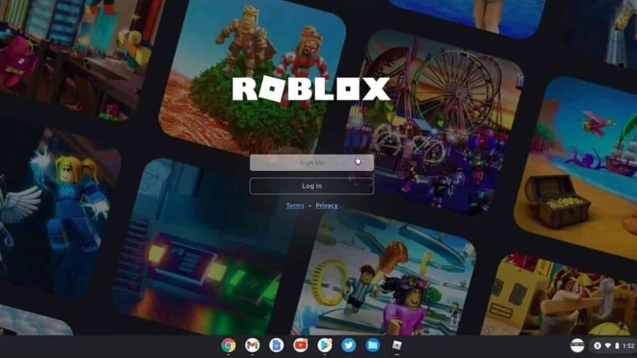
Task: Open Google Docs from the shelf
Action: pos(276,346)
